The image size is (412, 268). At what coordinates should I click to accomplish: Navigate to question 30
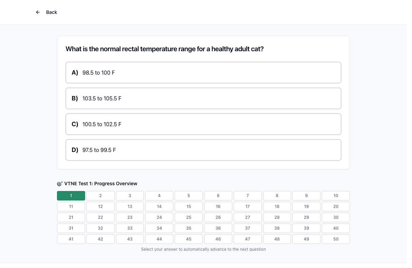tap(336, 217)
